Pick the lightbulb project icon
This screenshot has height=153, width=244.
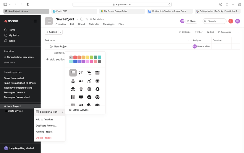click(81, 89)
